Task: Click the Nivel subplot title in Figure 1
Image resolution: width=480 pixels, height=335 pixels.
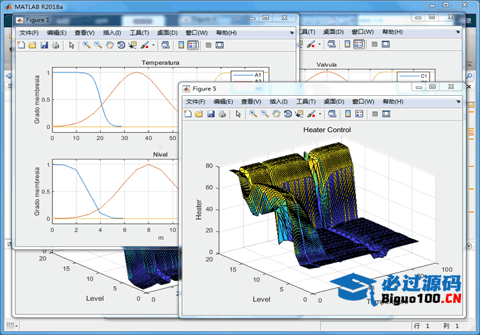Action: 160,155
